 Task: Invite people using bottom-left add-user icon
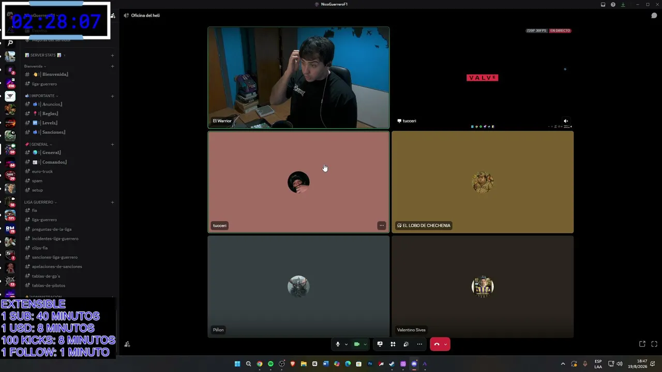pyautogui.click(x=127, y=344)
